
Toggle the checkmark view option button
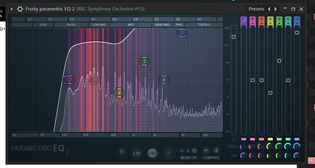click(168, 153)
